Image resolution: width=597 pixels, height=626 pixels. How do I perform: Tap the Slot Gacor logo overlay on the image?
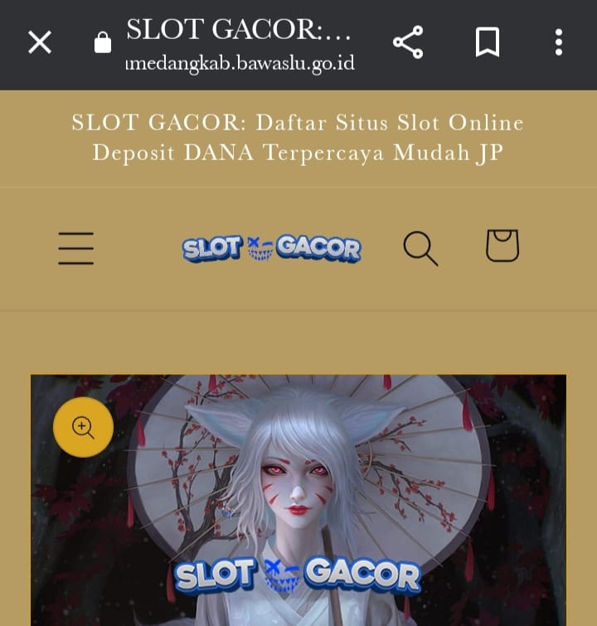(298, 575)
